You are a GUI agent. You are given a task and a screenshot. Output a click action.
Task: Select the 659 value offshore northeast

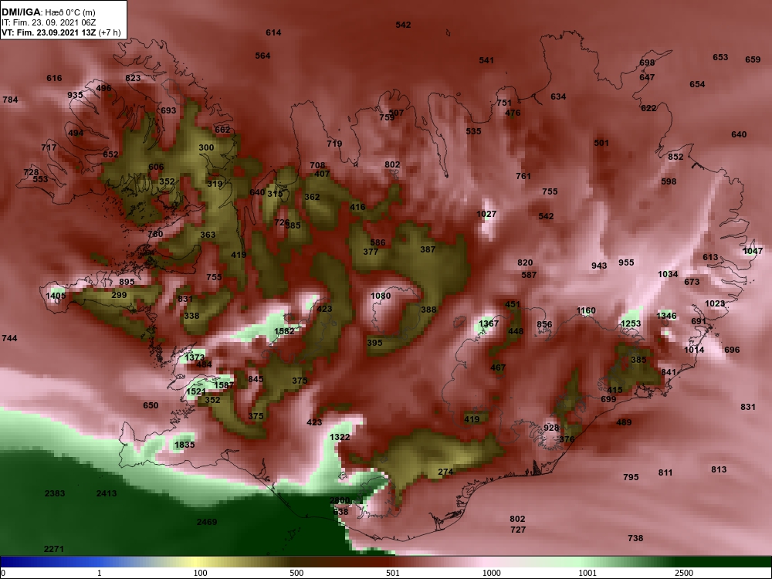tap(752, 59)
